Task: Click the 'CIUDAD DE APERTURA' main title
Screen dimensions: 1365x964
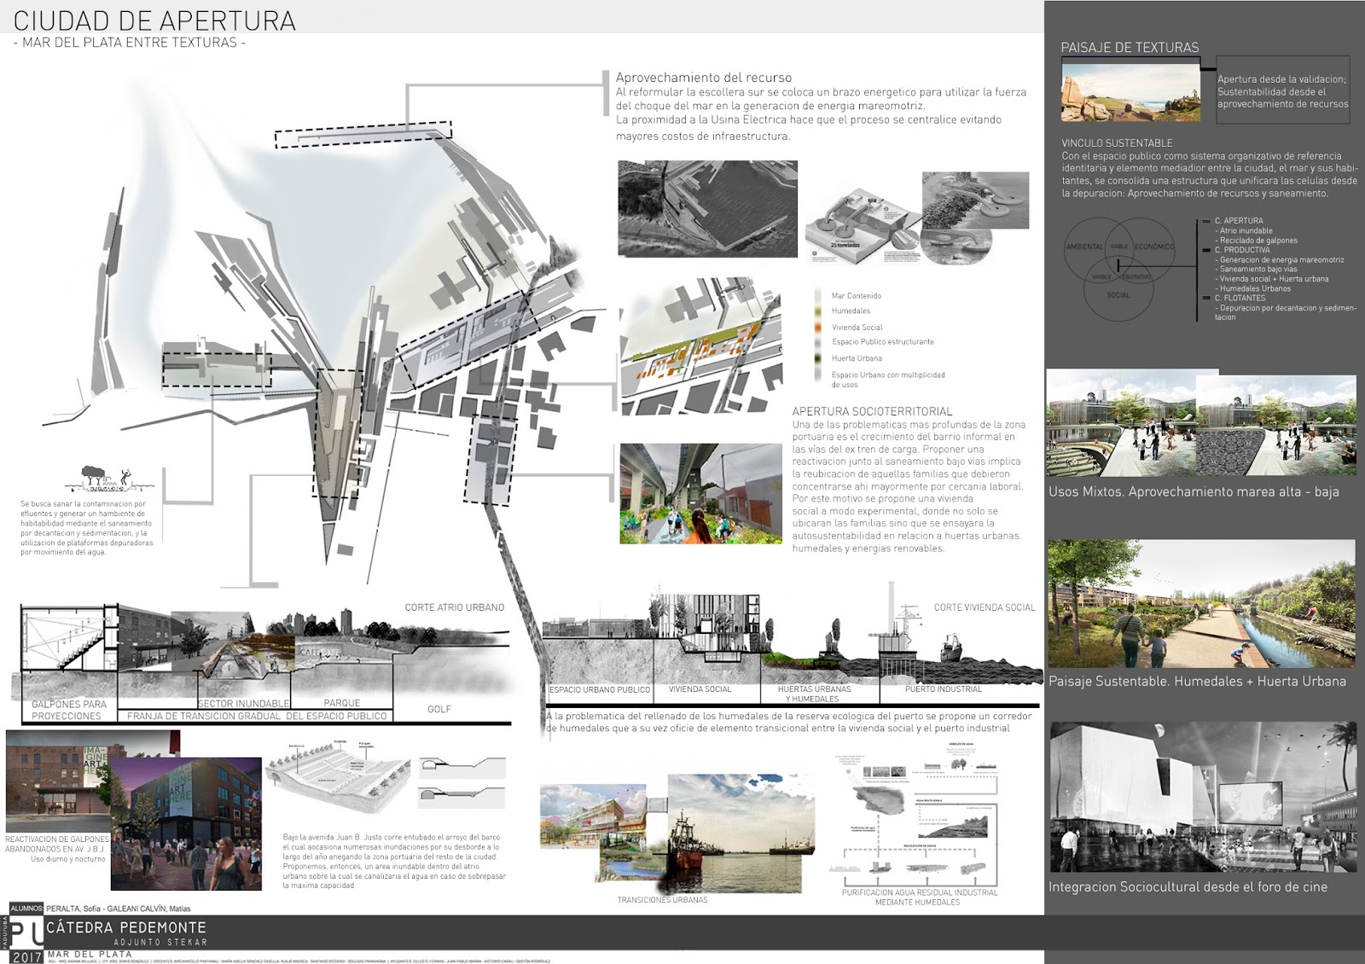Action: click(154, 20)
